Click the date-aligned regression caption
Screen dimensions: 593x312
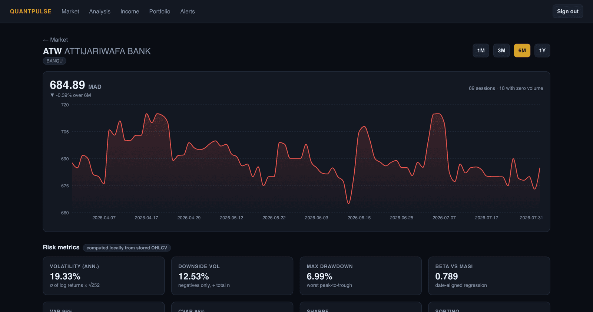click(x=461, y=285)
